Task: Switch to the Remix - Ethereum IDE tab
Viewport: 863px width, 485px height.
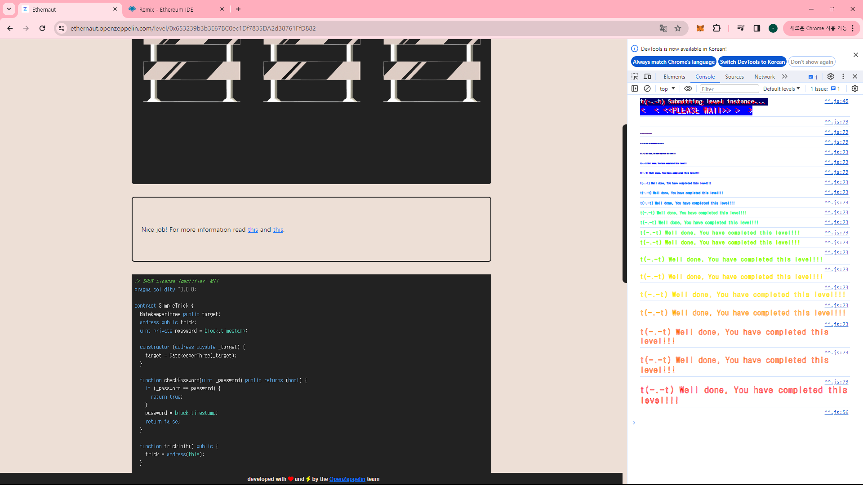Action: (x=166, y=9)
